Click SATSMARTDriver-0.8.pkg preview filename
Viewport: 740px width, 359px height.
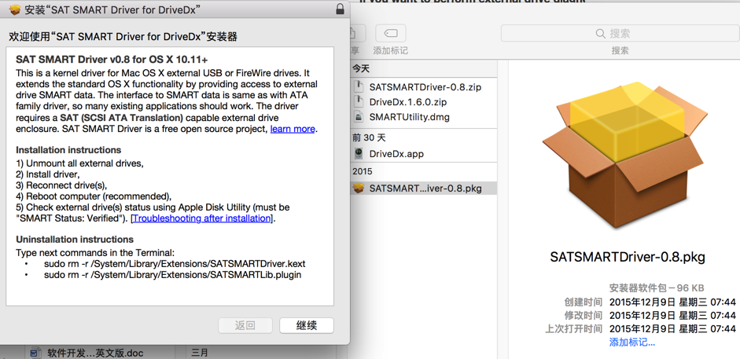(x=628, y=257)
